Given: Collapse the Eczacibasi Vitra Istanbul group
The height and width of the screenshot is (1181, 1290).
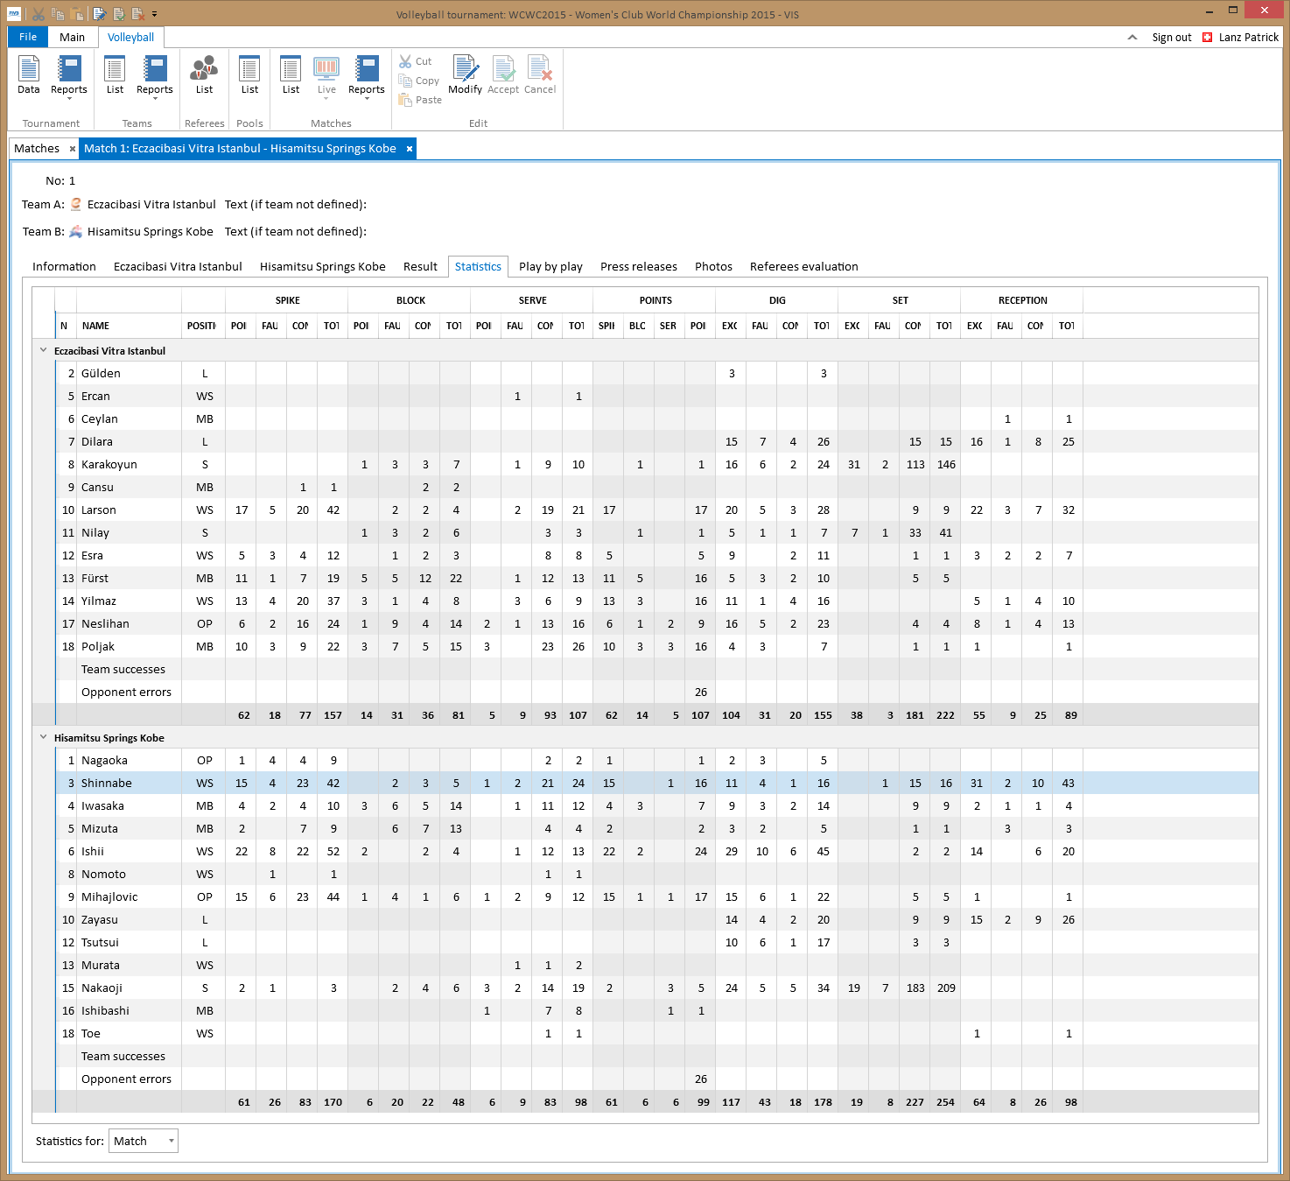Looking at the screenshot, I should tap(44, 350).
